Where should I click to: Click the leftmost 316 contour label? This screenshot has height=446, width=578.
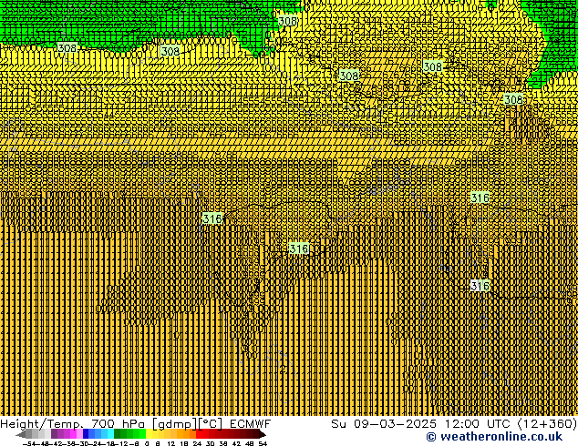[x=212, y=219]
